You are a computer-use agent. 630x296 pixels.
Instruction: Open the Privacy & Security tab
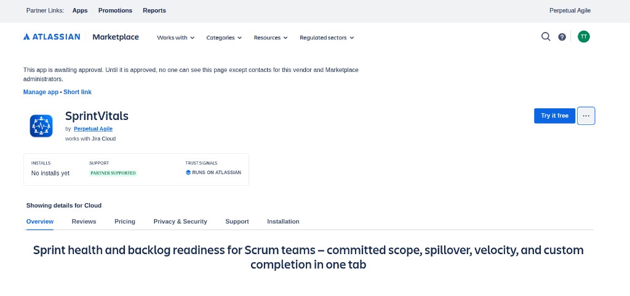coord(180,222)
